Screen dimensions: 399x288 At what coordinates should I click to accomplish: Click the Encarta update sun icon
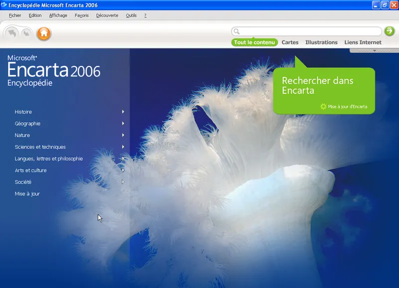click(323, 106)
